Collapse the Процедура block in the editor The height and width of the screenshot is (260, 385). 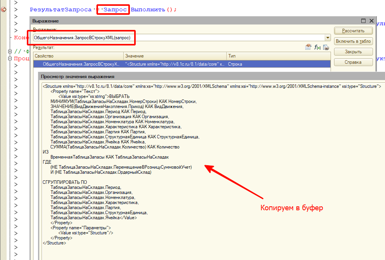[10, 59]
